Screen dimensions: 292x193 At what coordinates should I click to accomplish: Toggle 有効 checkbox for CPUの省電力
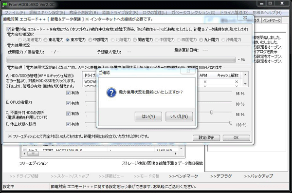(68, 103)
